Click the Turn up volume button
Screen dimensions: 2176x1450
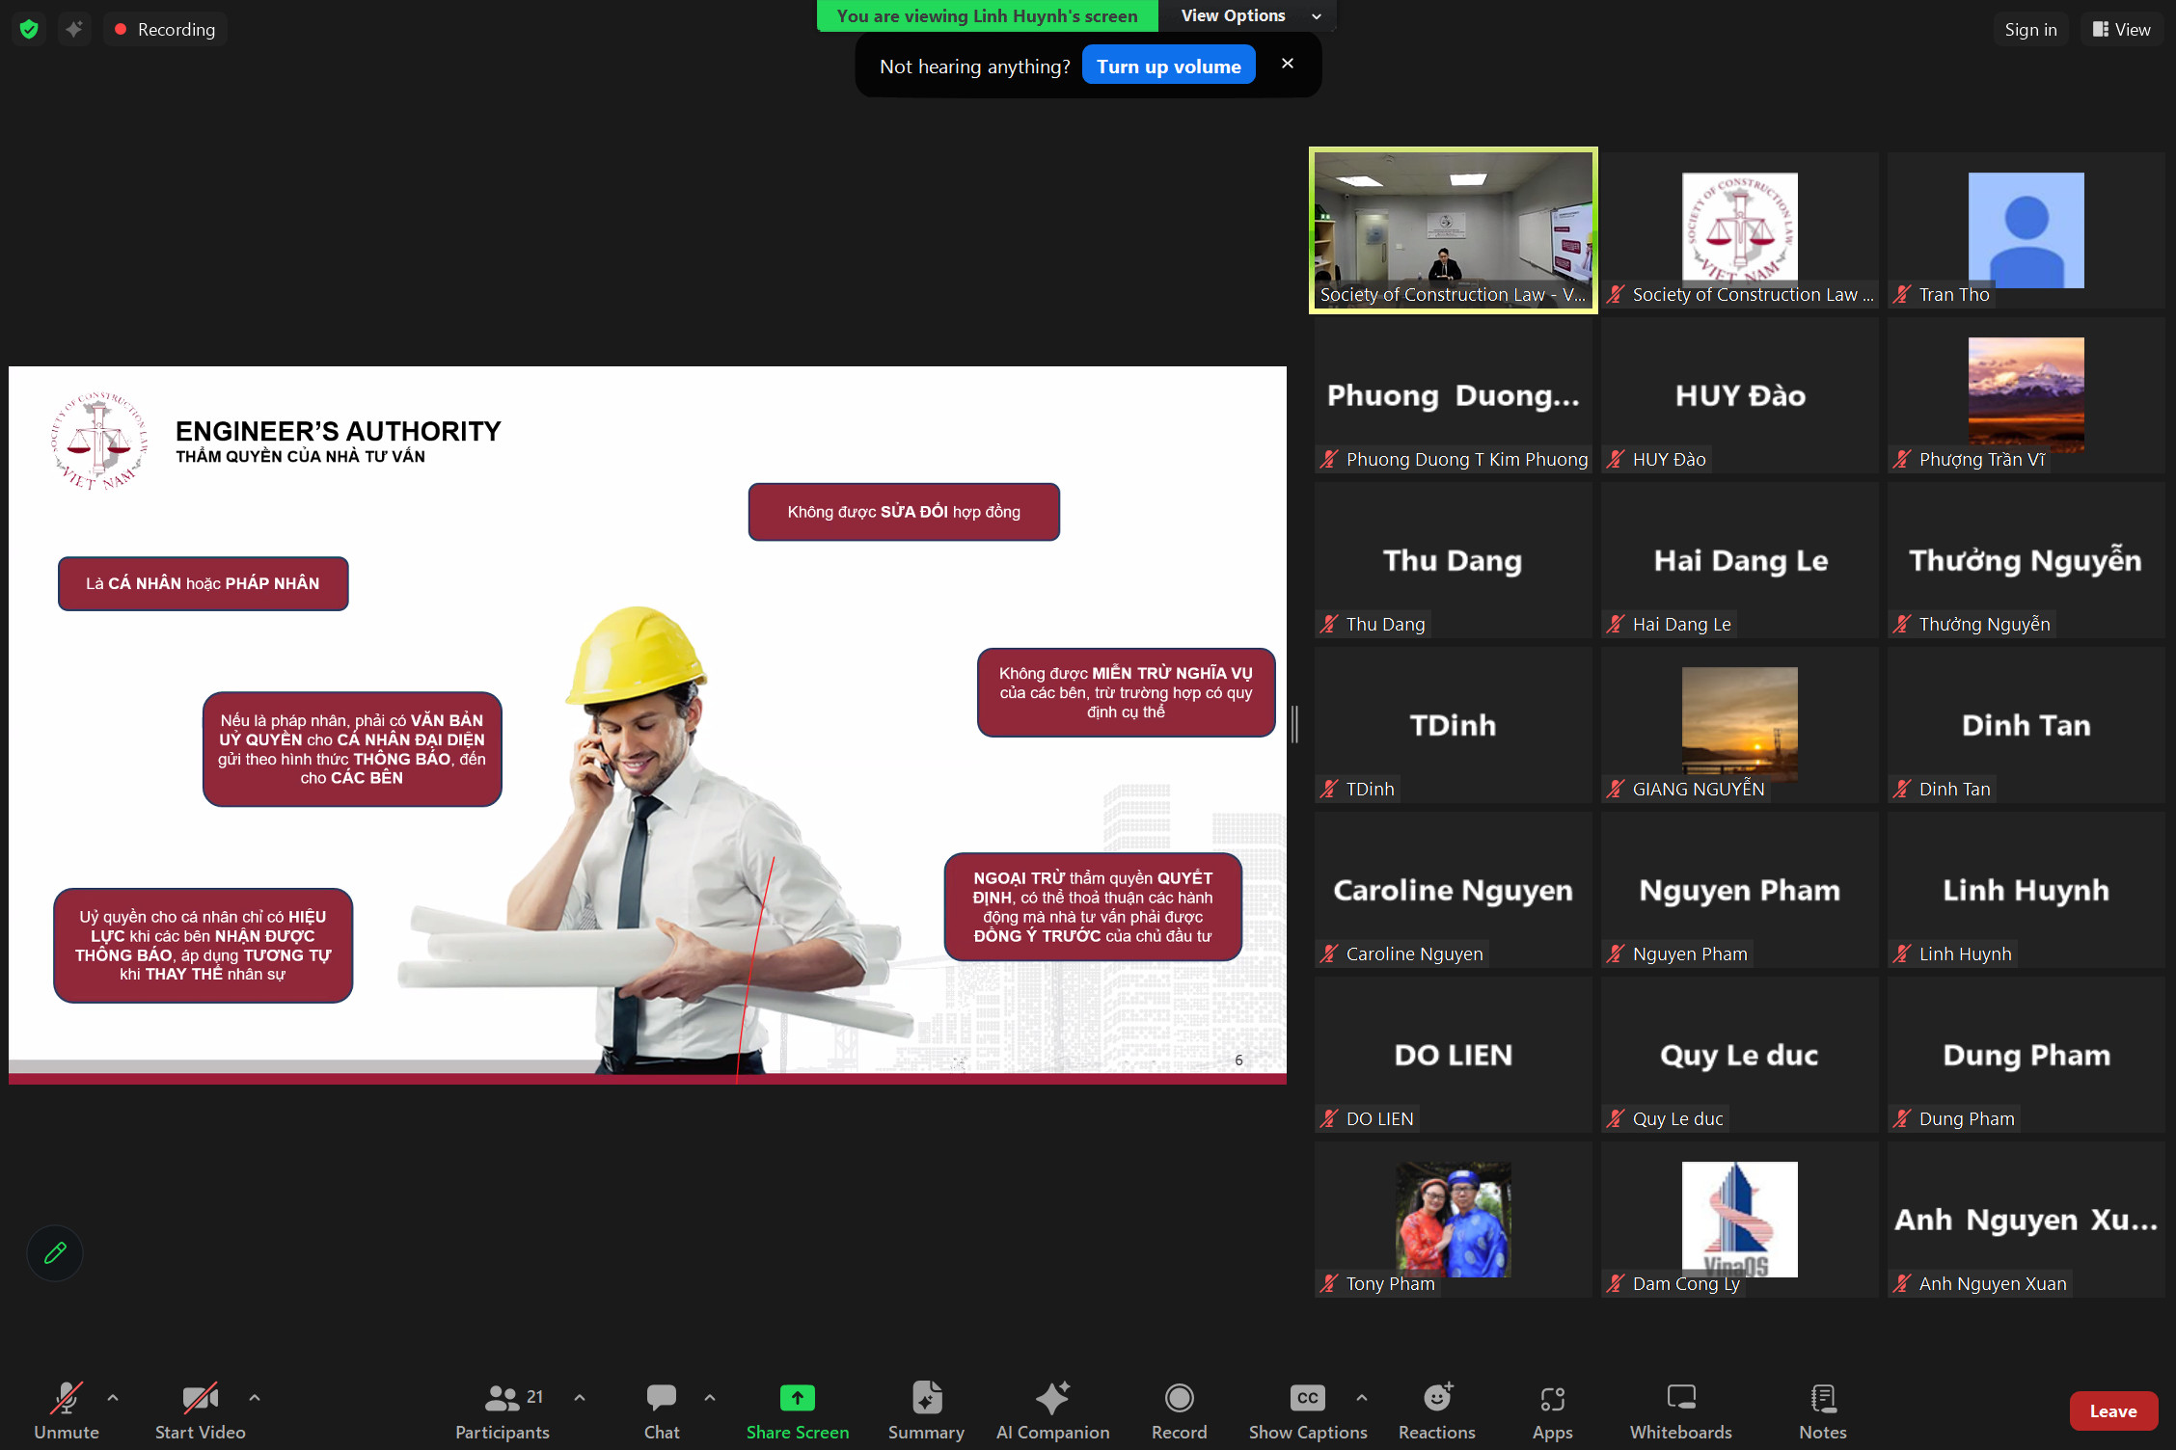1168,66
